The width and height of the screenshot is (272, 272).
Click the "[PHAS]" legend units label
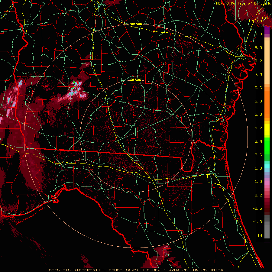[255, 21]
